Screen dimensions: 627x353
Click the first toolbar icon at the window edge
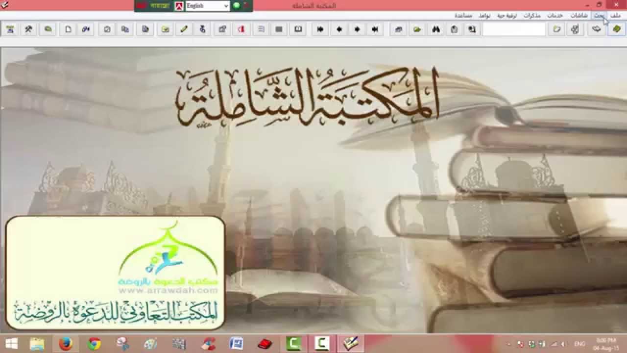(x=10, y=29)
